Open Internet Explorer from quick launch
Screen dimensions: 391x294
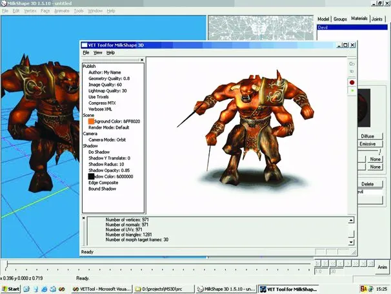[45, 289]
